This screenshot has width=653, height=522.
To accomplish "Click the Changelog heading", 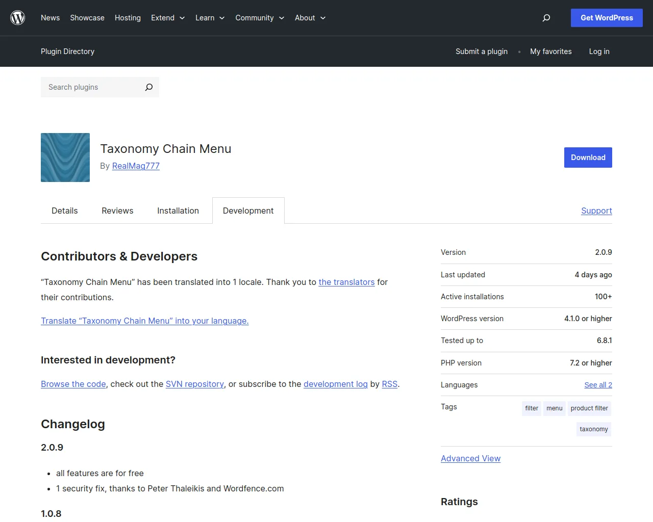I will (73, 424).
